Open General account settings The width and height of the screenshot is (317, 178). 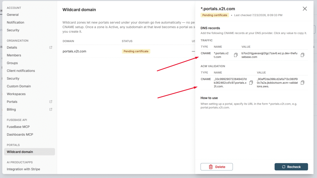pos(13,15)
